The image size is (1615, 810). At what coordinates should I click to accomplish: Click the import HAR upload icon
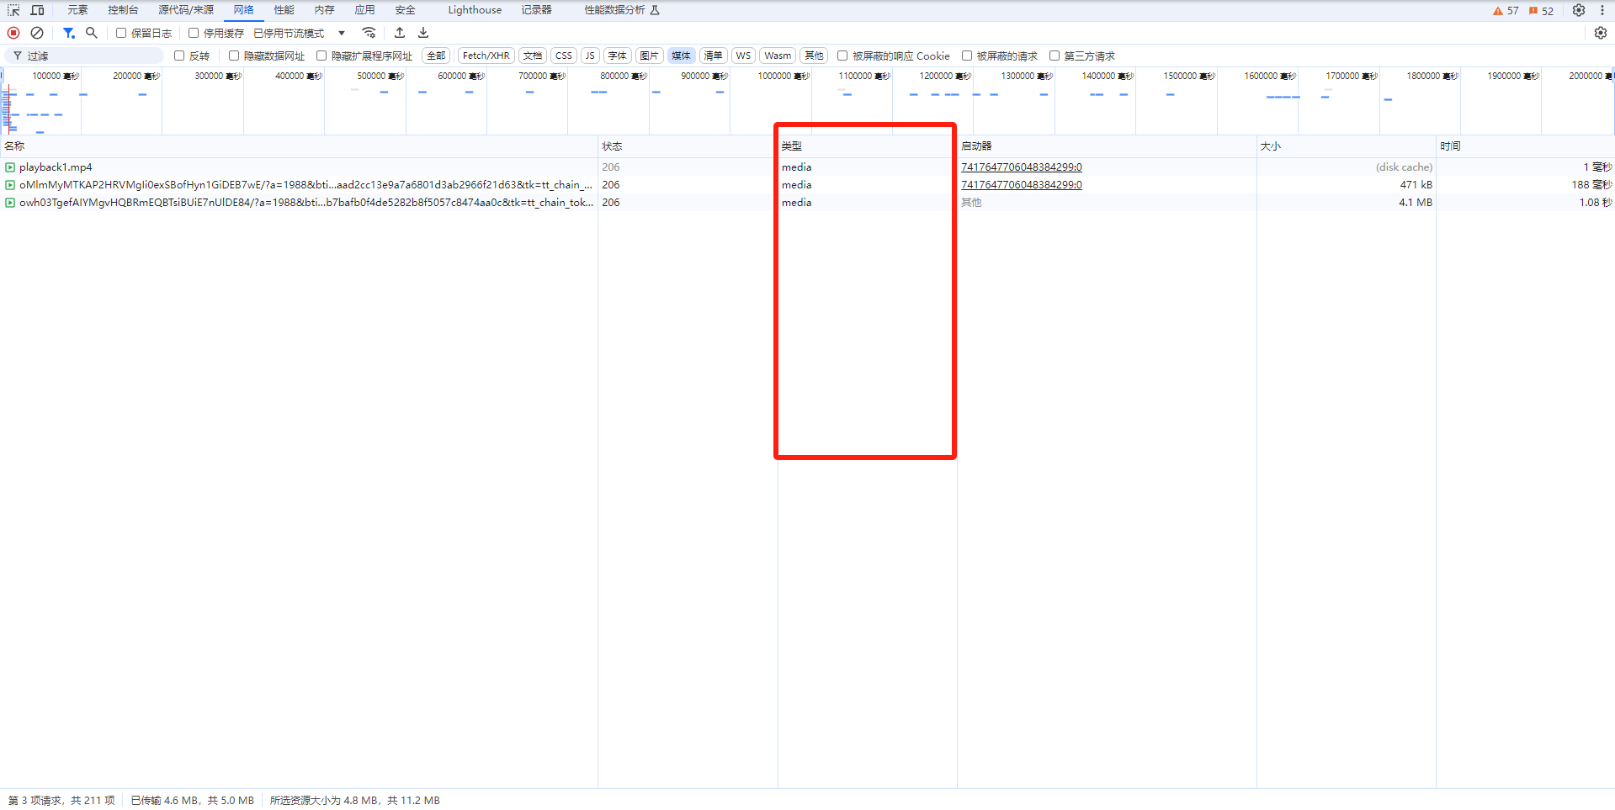(400, 33)
